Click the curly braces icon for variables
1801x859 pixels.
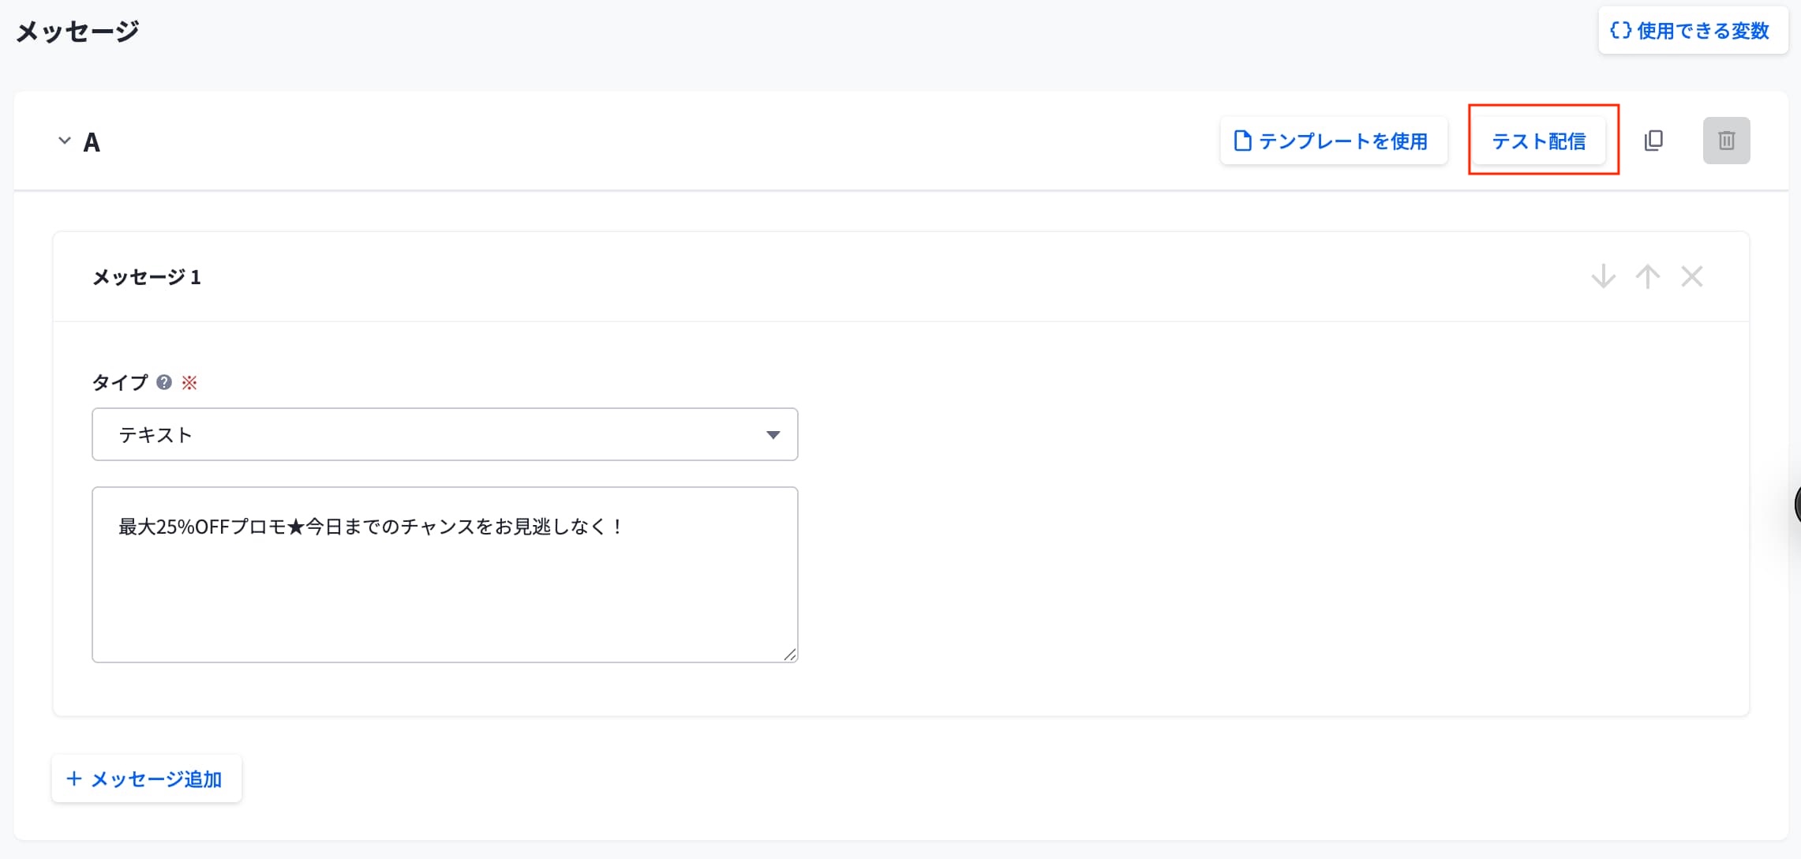tap(1620, 30)
